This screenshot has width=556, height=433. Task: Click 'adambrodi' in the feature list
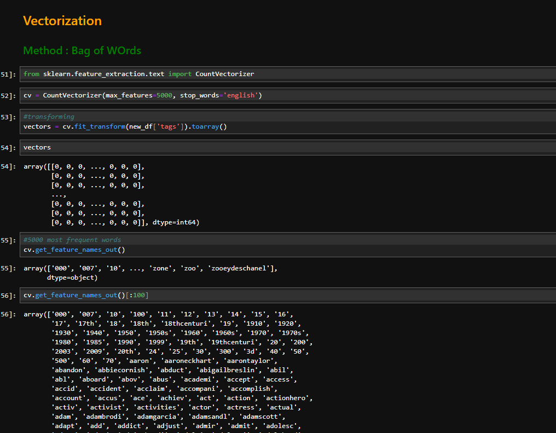pos(103,417)
